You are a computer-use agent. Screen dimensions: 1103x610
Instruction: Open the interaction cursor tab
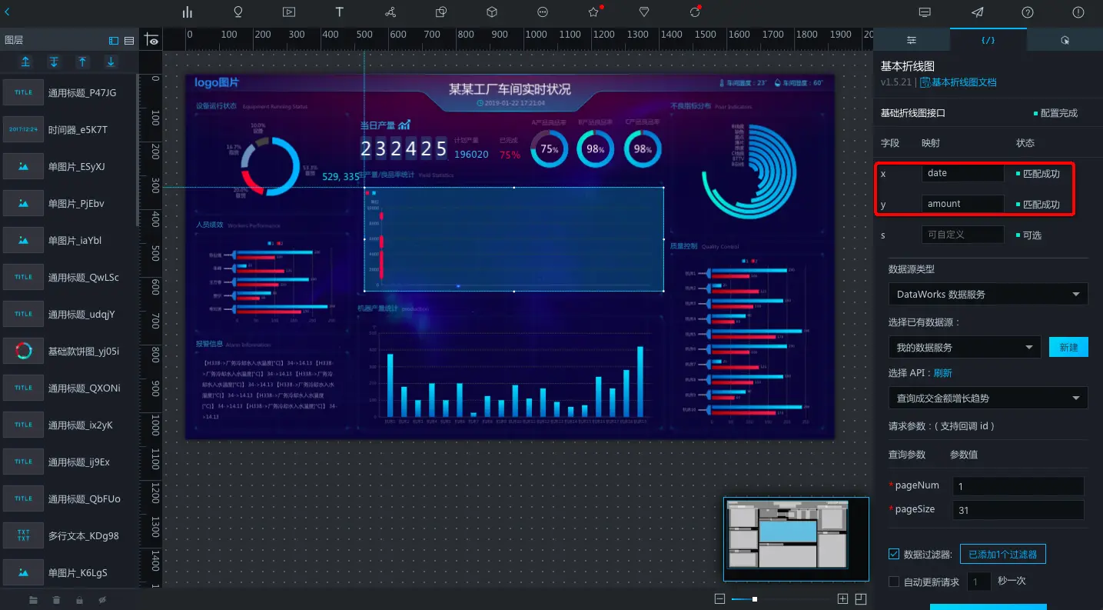(x=1065, y=40)
